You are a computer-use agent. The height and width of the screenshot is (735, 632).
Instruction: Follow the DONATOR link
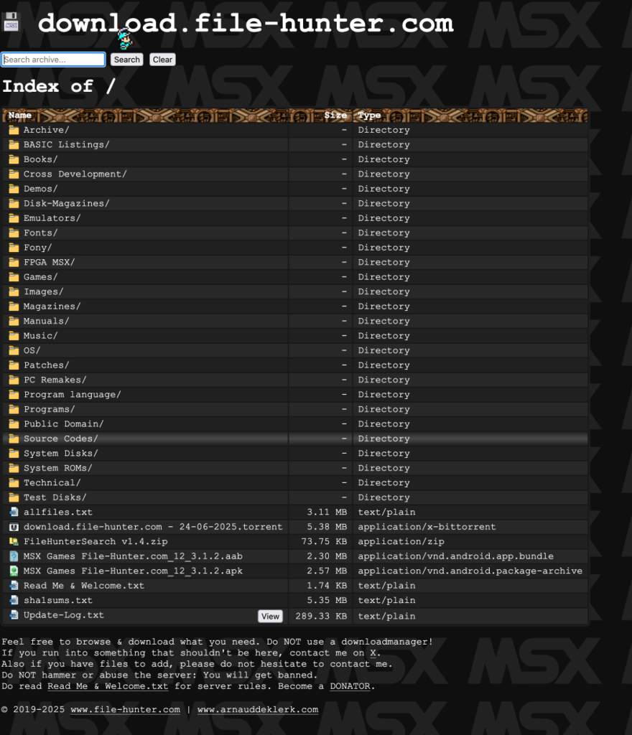pos(350,686)
